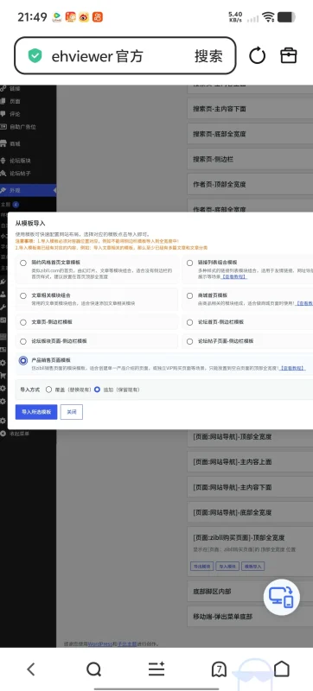The height and width of the screenshot is (691, 313).
Task: Open browser search magnifier icon
Action: [x=94, y=669]
